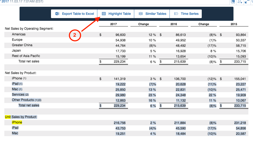Select the Americas 2017 value 96,600
Image resolution: width=253 pixels, height=141 pixels.
[120, 35]
